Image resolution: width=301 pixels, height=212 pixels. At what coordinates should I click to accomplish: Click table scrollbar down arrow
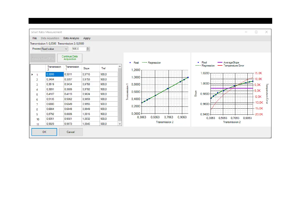point(120,124)
